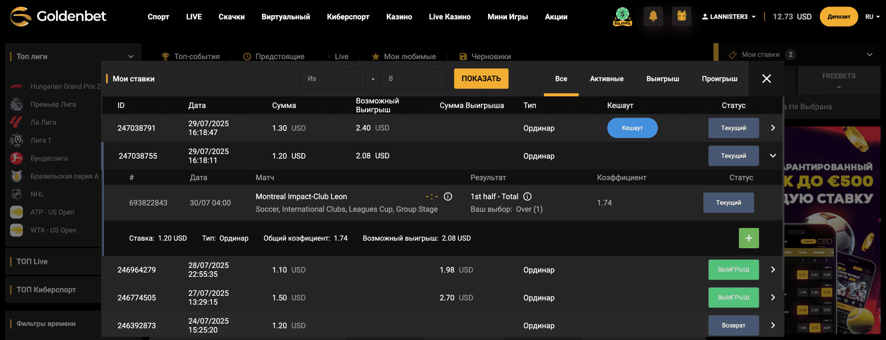Click Текущий status on bet 247038791
The width and height of the screenshot is (886, 340).
[734, 128]
